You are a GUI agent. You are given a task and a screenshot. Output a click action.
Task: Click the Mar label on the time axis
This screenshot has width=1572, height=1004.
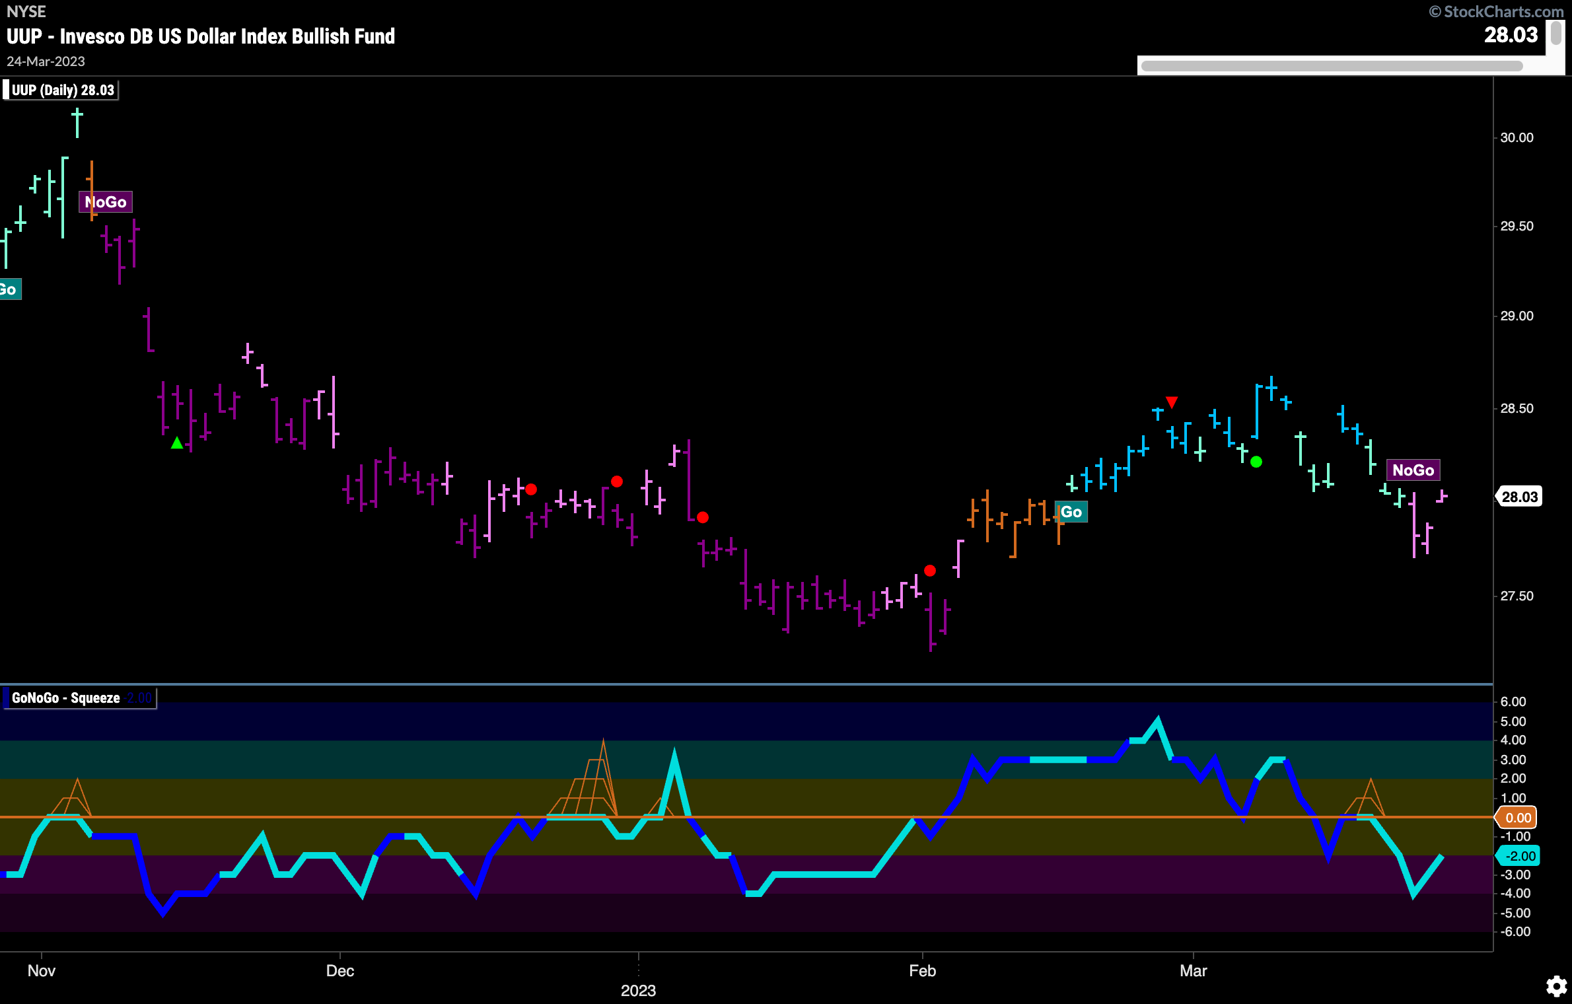[x=1194, y=970]
